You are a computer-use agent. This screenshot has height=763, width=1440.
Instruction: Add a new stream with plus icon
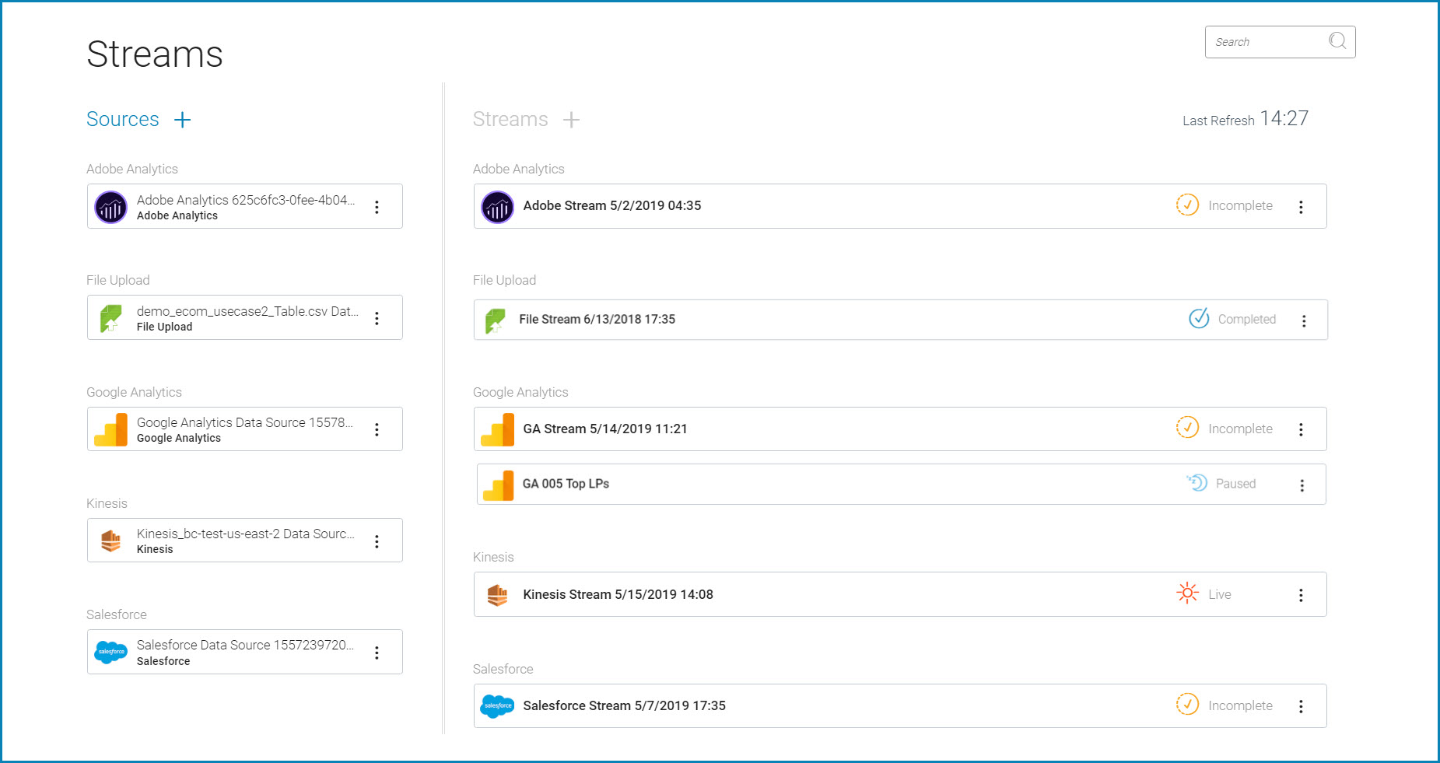[x=571, y=120]
